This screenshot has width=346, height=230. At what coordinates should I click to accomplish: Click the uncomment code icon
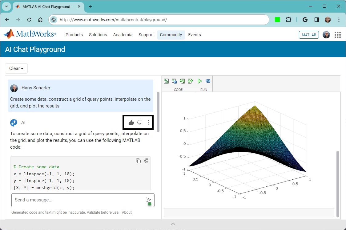point(174,81)
